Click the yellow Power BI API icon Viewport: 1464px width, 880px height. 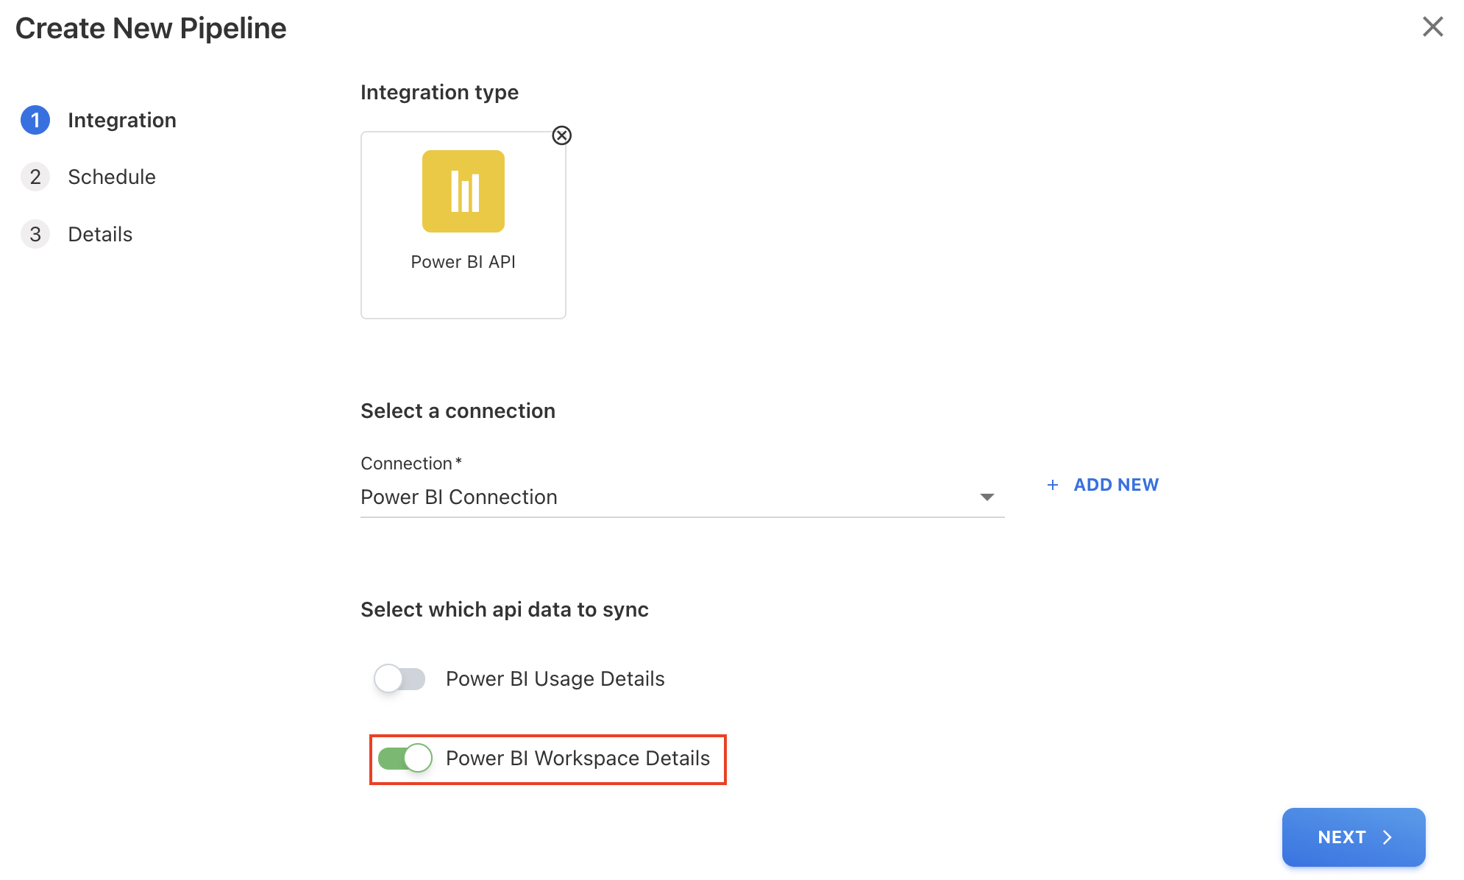pos(463,191)
